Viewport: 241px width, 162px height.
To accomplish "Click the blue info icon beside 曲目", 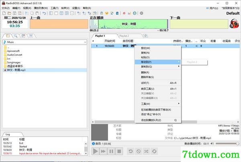I will 93,144.
